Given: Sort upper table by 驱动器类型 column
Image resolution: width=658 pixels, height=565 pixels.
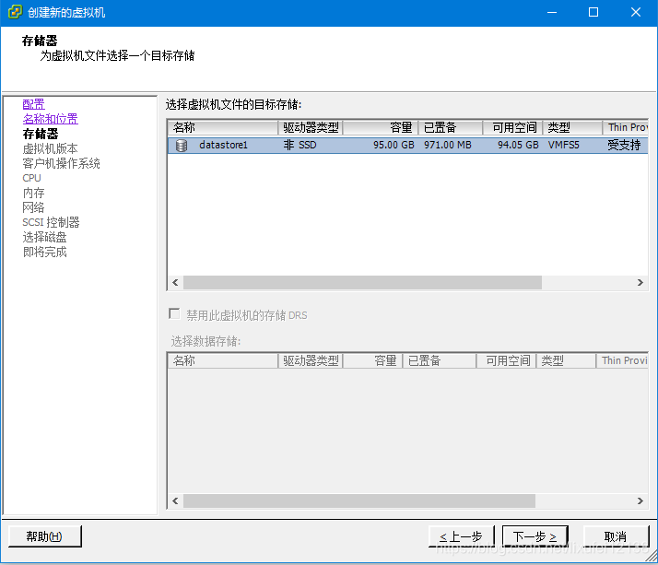Looking at the screenshot, I should [x=311, y=127].
